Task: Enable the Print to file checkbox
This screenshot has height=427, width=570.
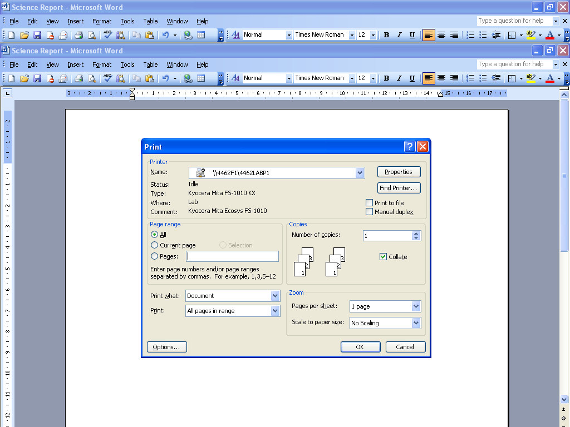Action: (x=370, y=202)
